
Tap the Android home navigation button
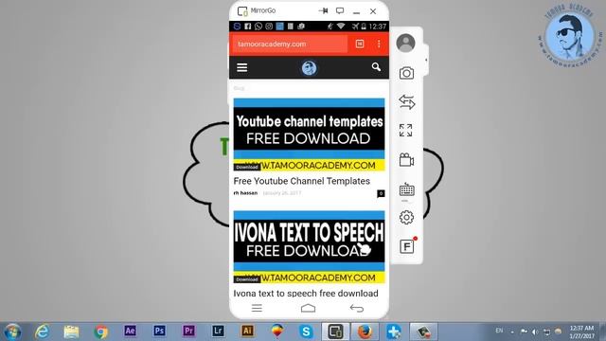click(308, 308)
